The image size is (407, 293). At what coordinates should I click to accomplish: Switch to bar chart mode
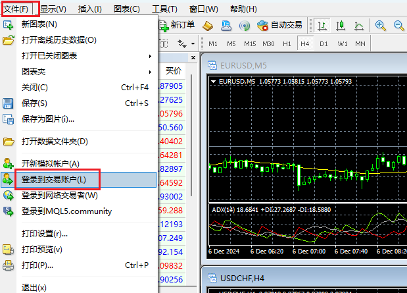coord(322,26)
